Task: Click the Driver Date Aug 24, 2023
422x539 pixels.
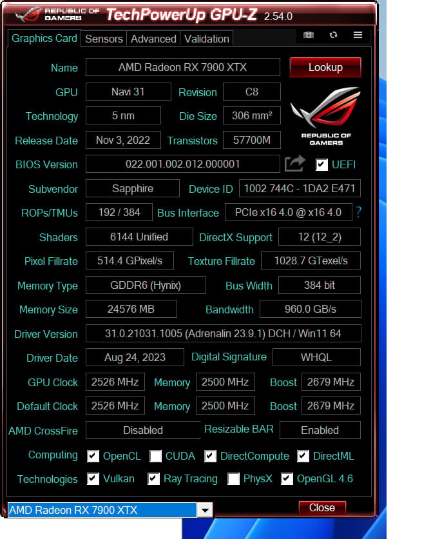Action: [x=135, y=357]
